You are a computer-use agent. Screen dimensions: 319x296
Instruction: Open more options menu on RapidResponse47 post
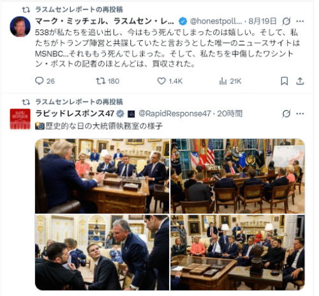point(300,114)
